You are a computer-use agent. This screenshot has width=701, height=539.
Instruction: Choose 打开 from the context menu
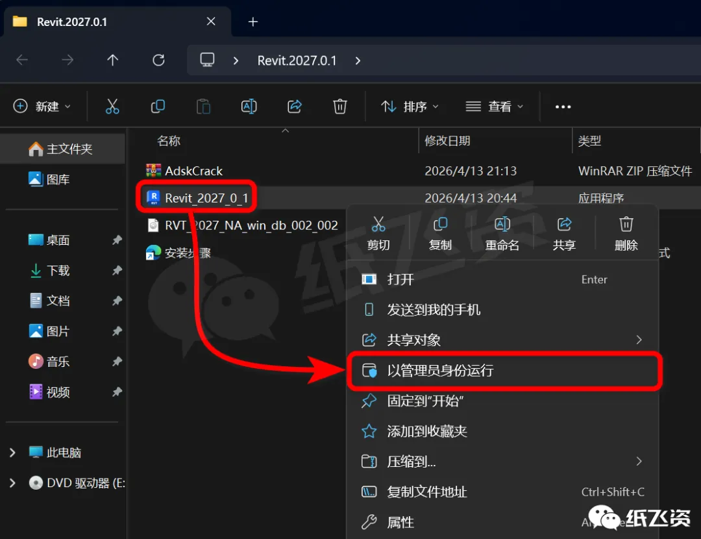tap(502, 279)
